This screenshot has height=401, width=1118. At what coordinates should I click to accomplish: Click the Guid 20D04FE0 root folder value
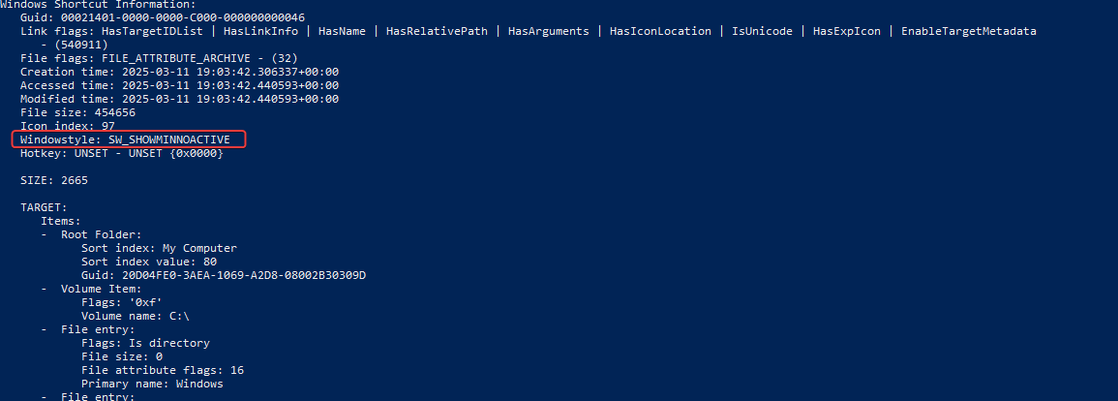[x=224, y=275]
